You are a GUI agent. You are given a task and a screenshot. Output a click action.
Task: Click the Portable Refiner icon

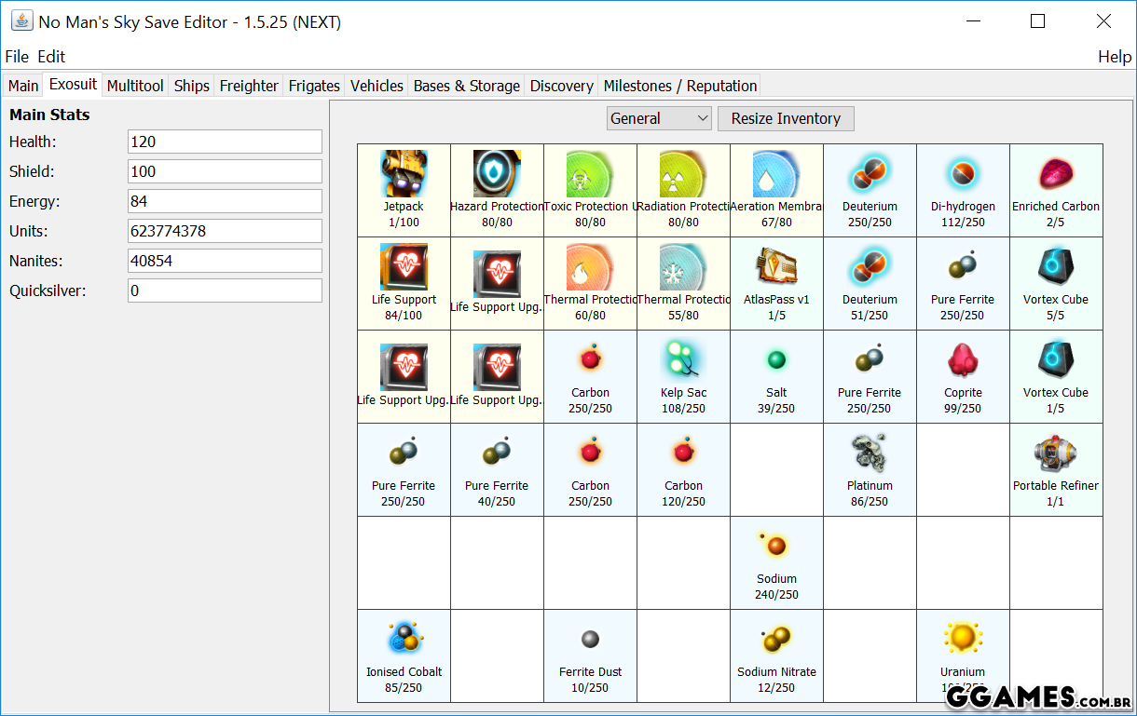click(x=1056, y=453)
